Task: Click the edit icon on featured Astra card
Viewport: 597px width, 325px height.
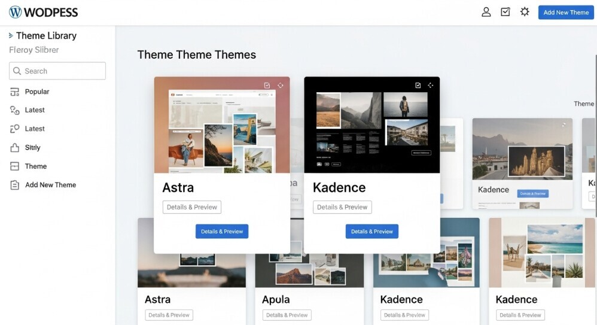Action: (267, 86)
